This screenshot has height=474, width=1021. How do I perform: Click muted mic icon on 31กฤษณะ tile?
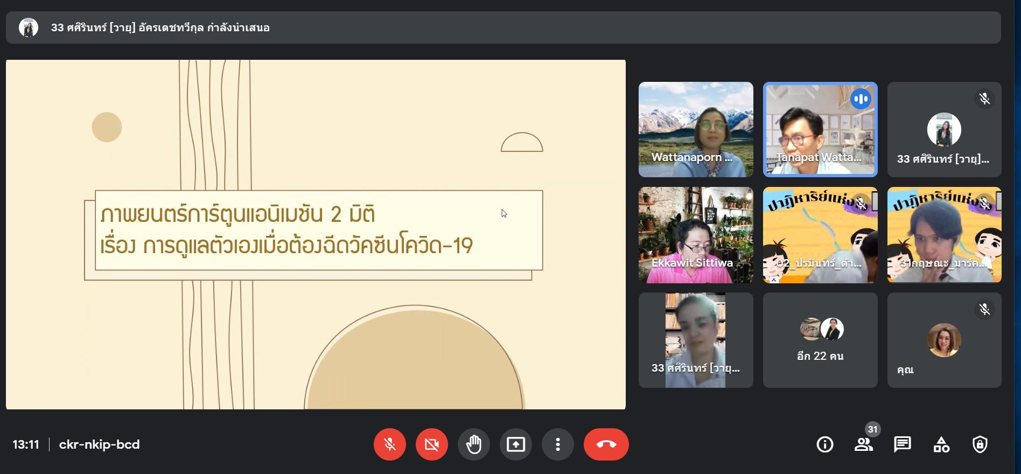pyautogui.click(x=984, y=204)
